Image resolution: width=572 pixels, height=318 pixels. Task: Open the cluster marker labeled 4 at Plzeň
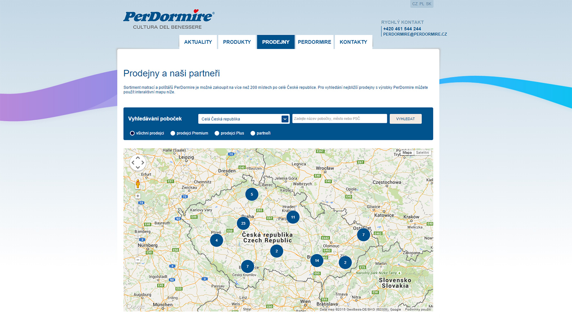[x=217, y=240]
